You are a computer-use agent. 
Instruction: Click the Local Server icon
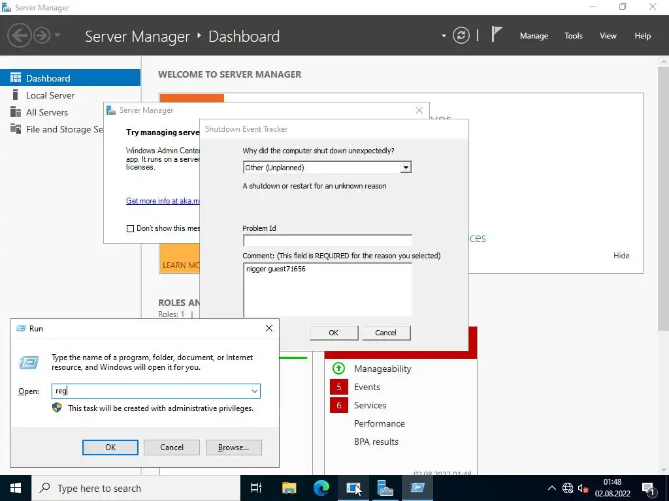(x=16, y=95)
